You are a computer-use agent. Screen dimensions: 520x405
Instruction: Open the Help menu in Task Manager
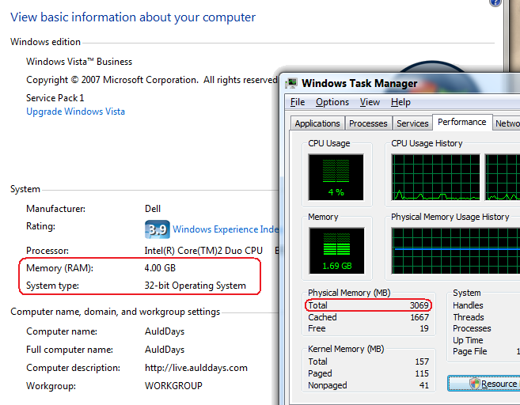click(x=400, y=102)
